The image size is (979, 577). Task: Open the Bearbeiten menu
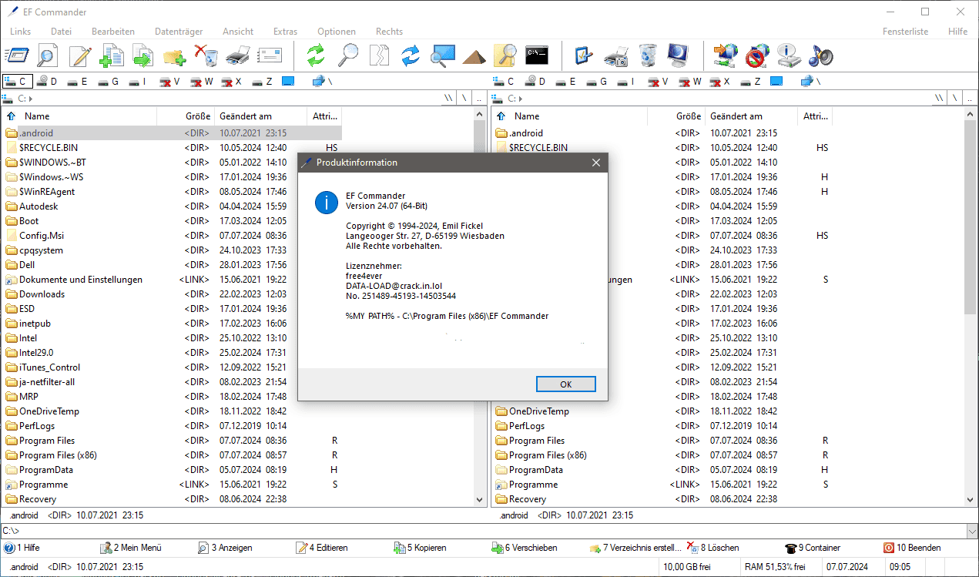coord(113,32)
